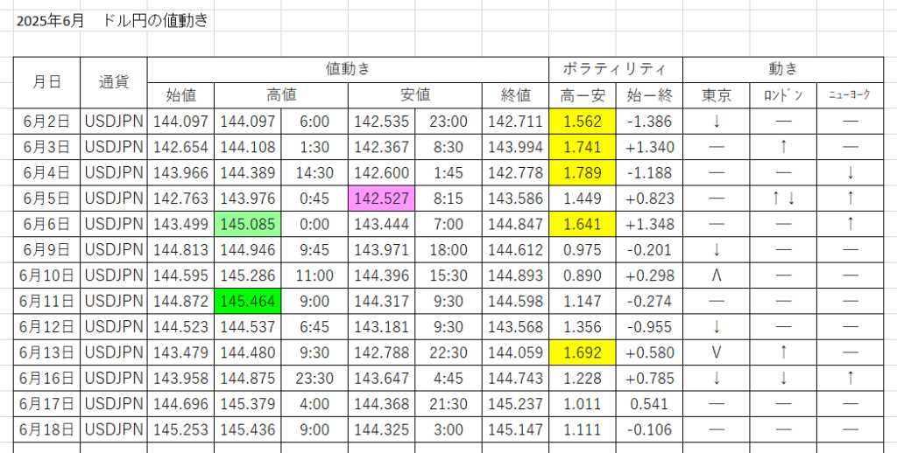
Task: Click the 値動き merged header cell
Action: point(348,69)
